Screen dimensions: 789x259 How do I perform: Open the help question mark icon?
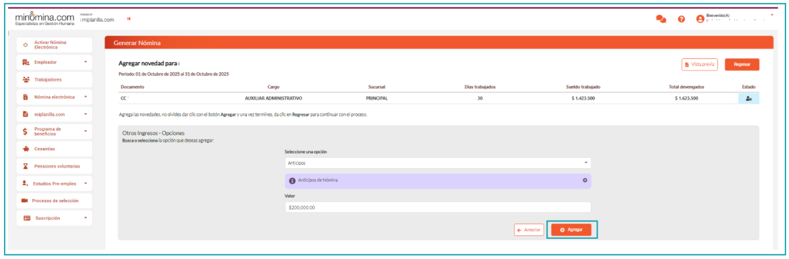point(681,18)
